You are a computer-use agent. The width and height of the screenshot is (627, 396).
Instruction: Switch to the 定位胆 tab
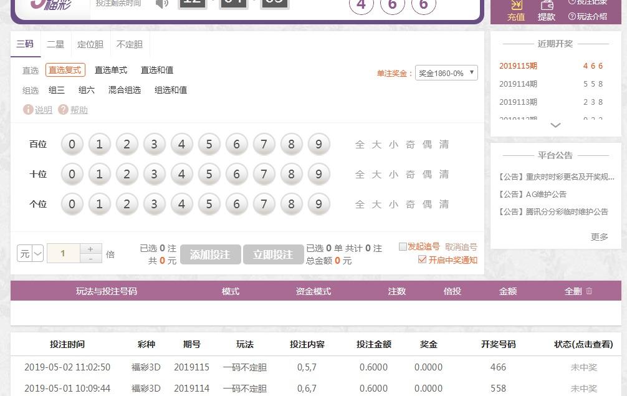tap(90, 44)
